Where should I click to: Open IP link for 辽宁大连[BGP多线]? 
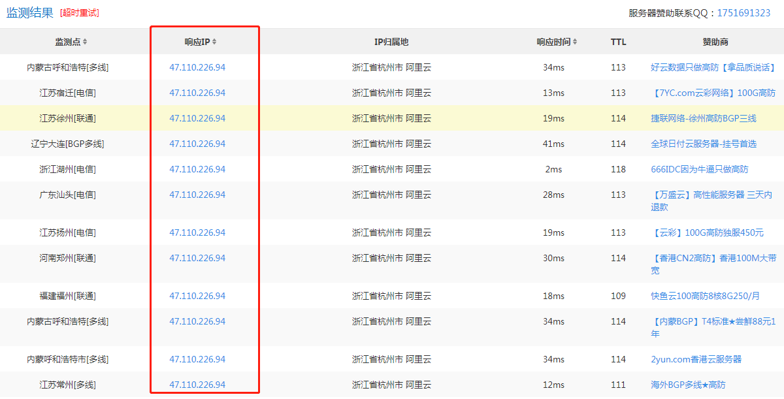[197, 144]
